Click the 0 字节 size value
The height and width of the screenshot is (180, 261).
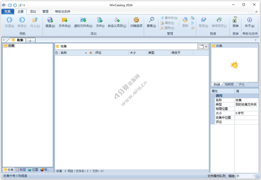click(246, 113)
